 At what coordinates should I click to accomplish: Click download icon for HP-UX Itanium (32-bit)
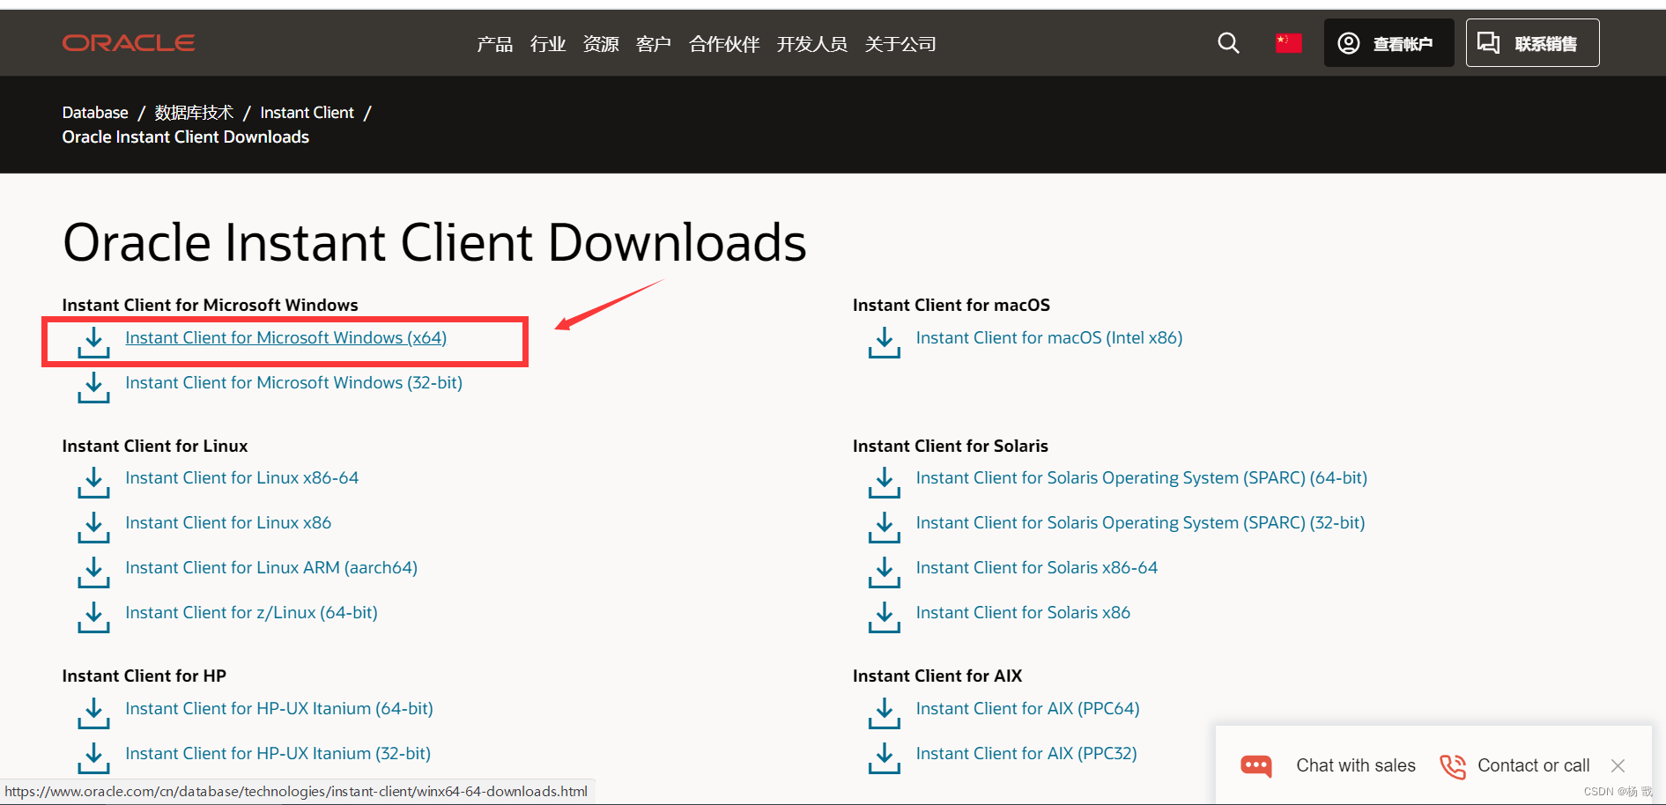click(x=93, y=758)
